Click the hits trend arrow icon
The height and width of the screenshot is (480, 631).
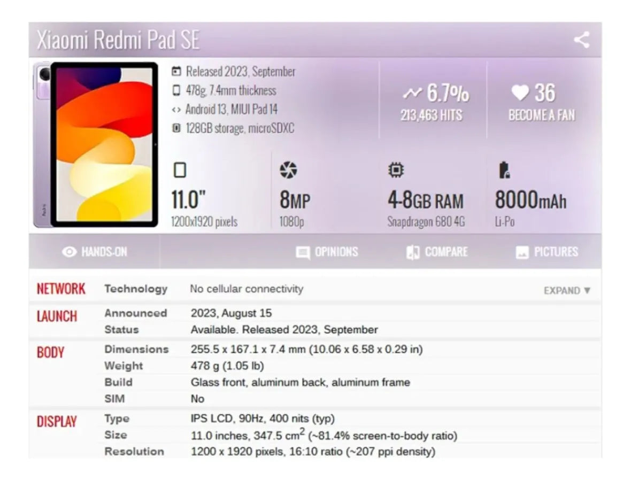click(412, 94)
